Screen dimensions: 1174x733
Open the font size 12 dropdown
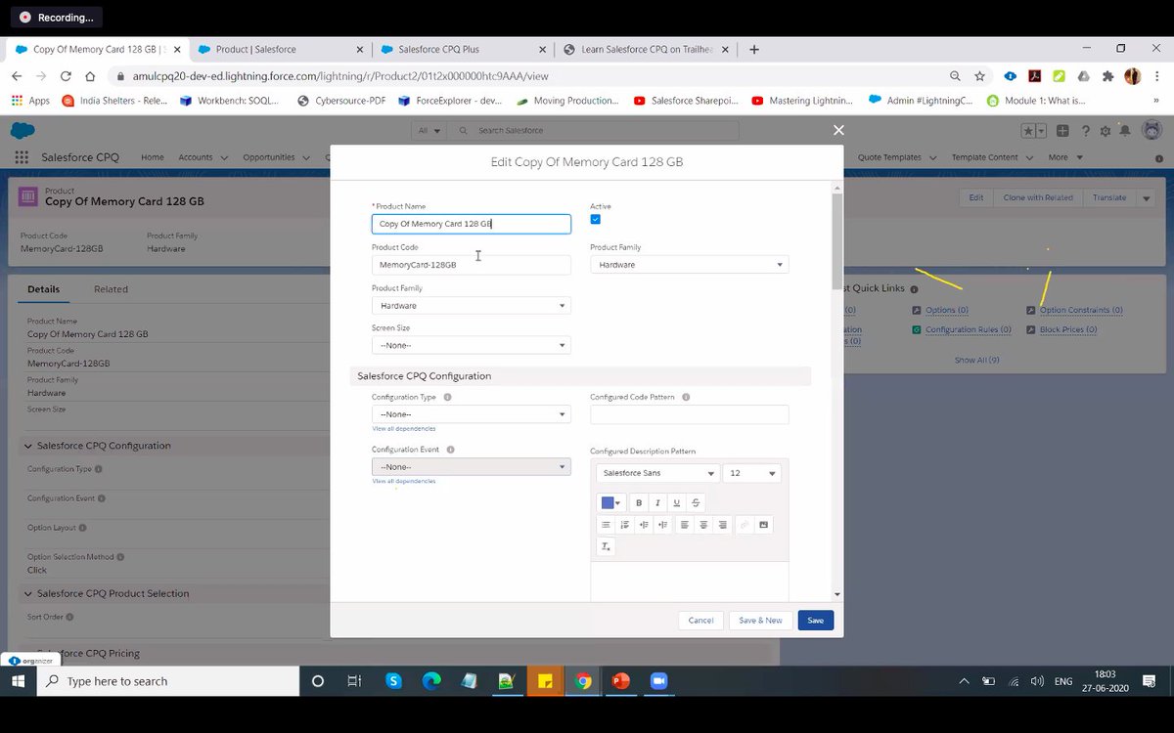coord(751,473)
